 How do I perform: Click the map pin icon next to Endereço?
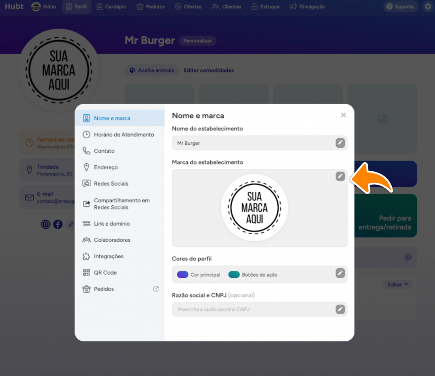(x=87, y=167)
